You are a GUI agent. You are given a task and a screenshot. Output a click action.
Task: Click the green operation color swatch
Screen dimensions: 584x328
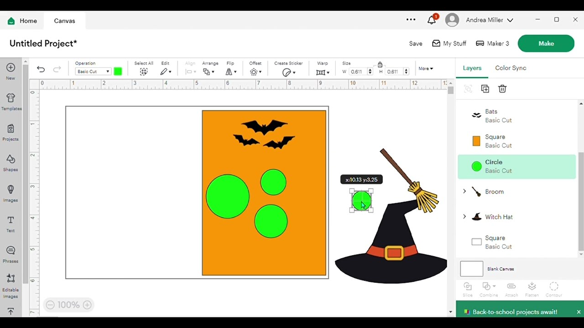tap(118, 72)
